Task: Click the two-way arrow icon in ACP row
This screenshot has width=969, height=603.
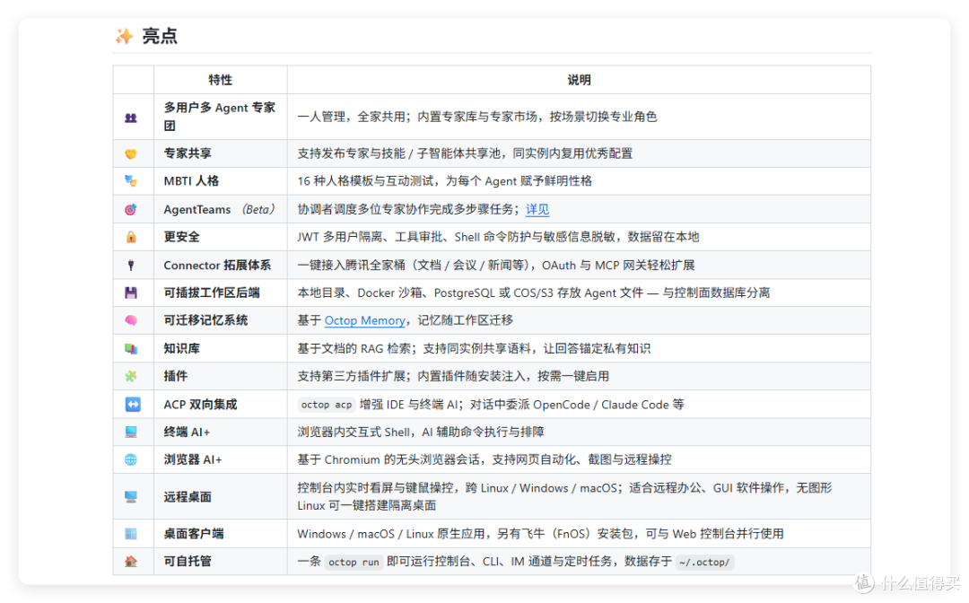Action: [x=132, y=404]
